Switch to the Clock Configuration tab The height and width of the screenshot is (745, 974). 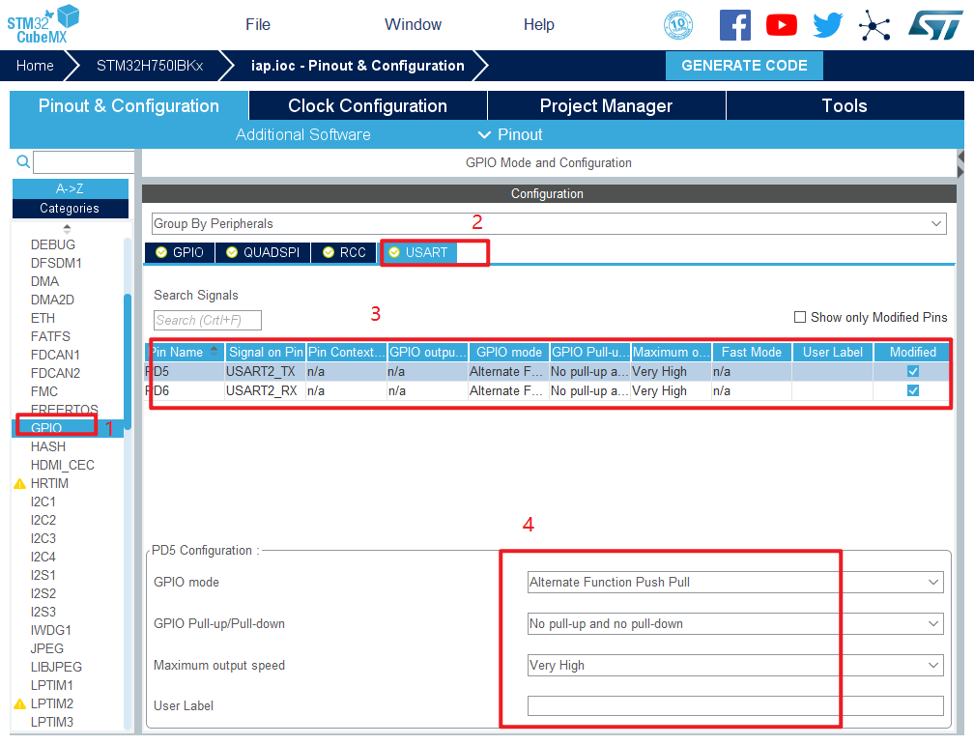click(367, 106)
